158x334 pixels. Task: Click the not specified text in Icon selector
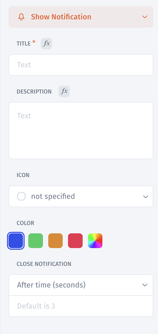[53, 196]
